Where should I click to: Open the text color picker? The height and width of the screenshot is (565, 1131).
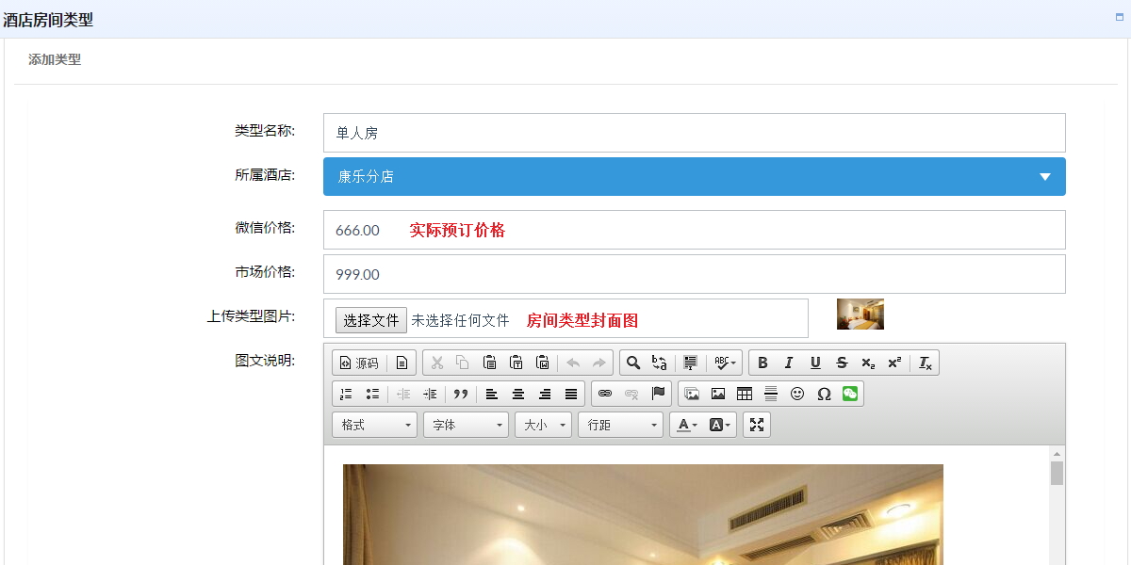coord(687,425)
